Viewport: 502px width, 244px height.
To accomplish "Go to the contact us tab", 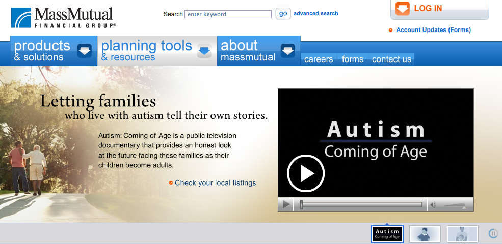I will click(391, 59).
